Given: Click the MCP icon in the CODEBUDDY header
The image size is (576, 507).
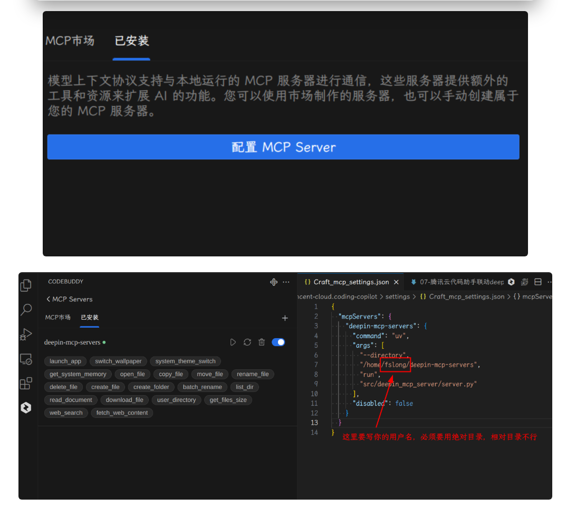Looking at the screenshot, I should 274,282.
